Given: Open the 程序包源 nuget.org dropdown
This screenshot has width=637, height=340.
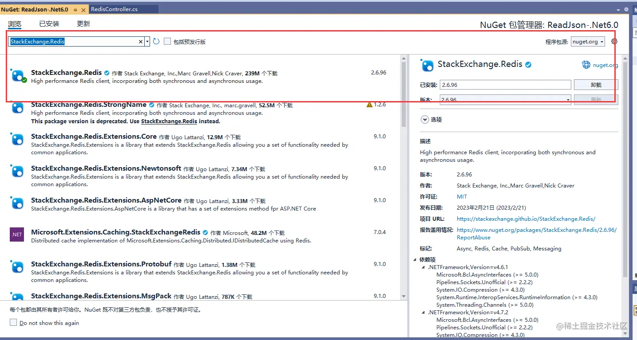Looking at the screenshot, I should 588,42.
